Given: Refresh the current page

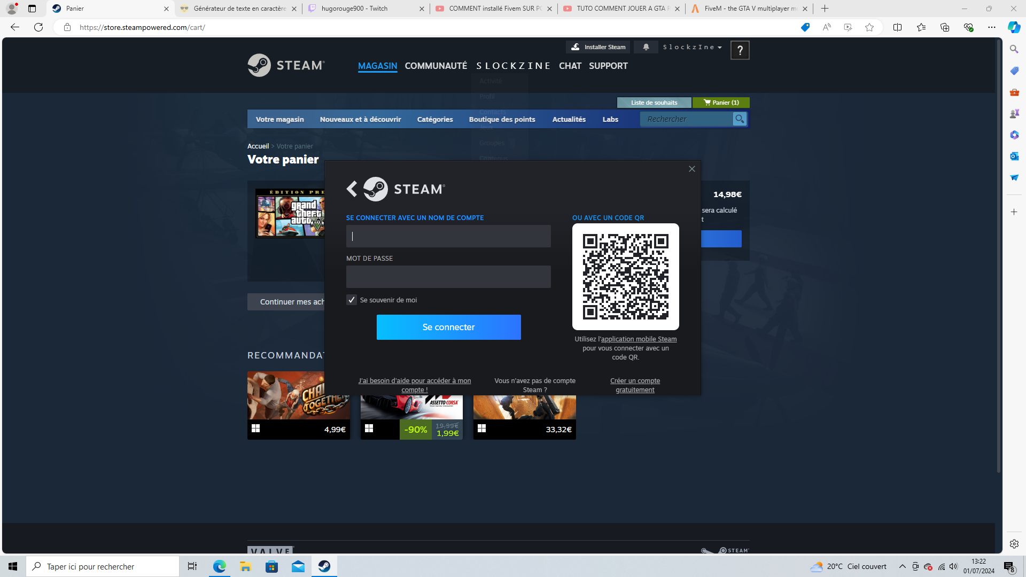Looking at the screenshot, I should pos(38,27).
